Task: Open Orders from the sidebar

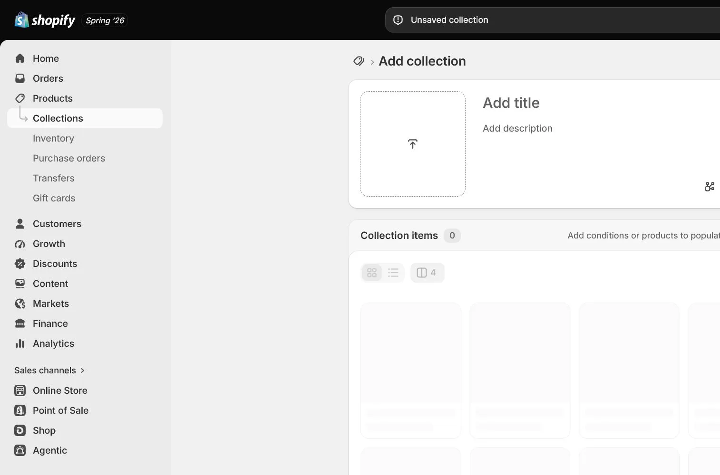Action: 48,78
